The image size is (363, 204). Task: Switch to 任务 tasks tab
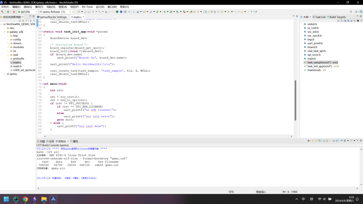pyautogui.click(x=50, y=141)
